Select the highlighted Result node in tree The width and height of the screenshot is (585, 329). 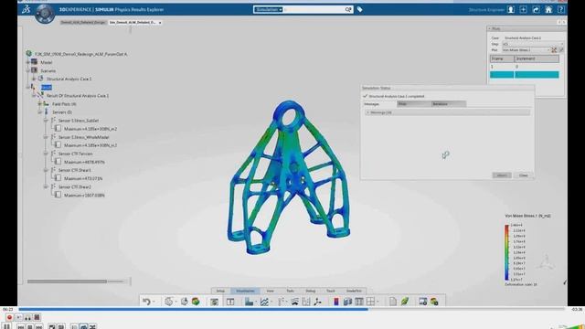[x=47, y=88]
